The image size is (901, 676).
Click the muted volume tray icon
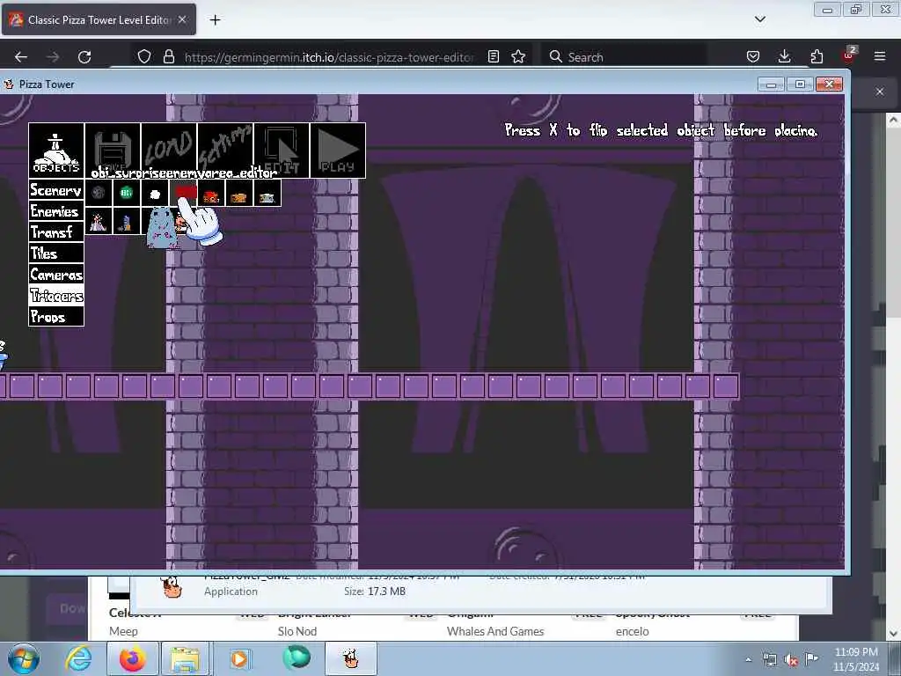(791, 660)
